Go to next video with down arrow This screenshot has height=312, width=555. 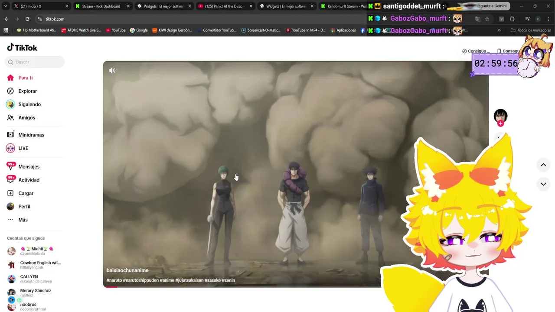pyautogui.click(x=543, y=184)
